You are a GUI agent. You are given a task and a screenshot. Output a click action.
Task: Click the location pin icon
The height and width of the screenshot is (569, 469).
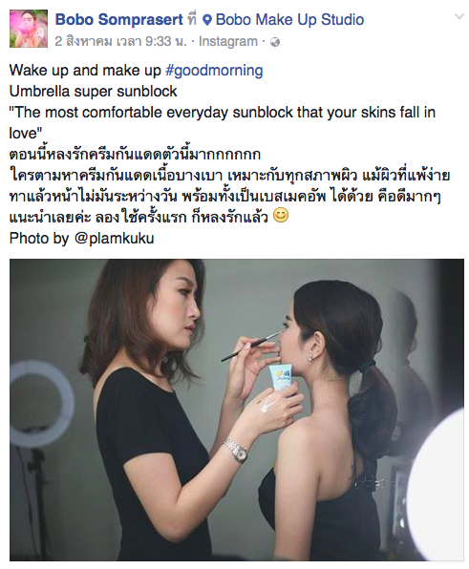(207, 20)
